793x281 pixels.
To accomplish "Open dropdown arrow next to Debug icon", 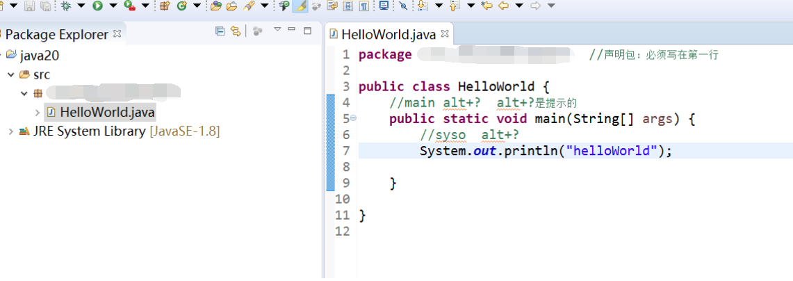I will click(81, 6).
